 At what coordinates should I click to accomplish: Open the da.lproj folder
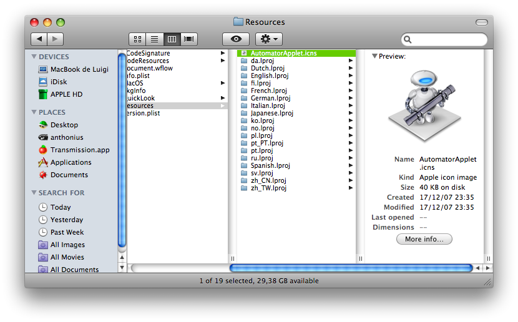[296, 61]
